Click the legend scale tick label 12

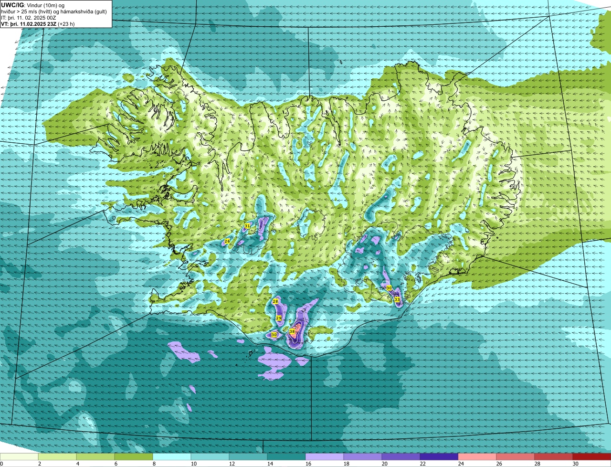(232, 464)
